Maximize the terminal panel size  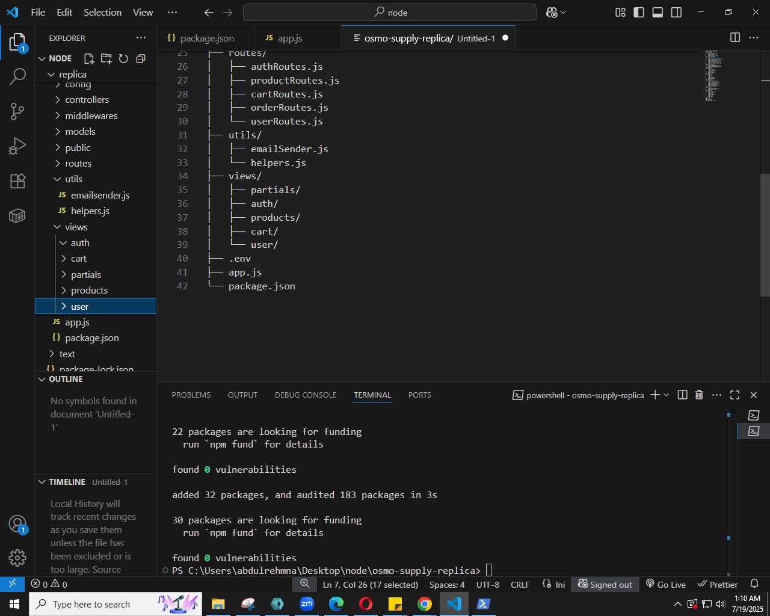(x=735, y=395)
